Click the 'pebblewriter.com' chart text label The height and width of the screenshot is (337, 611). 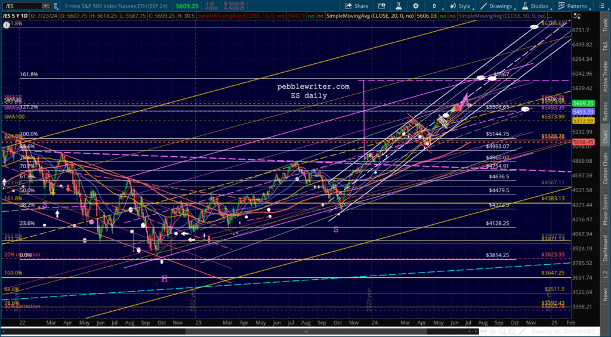coord(313,86)
